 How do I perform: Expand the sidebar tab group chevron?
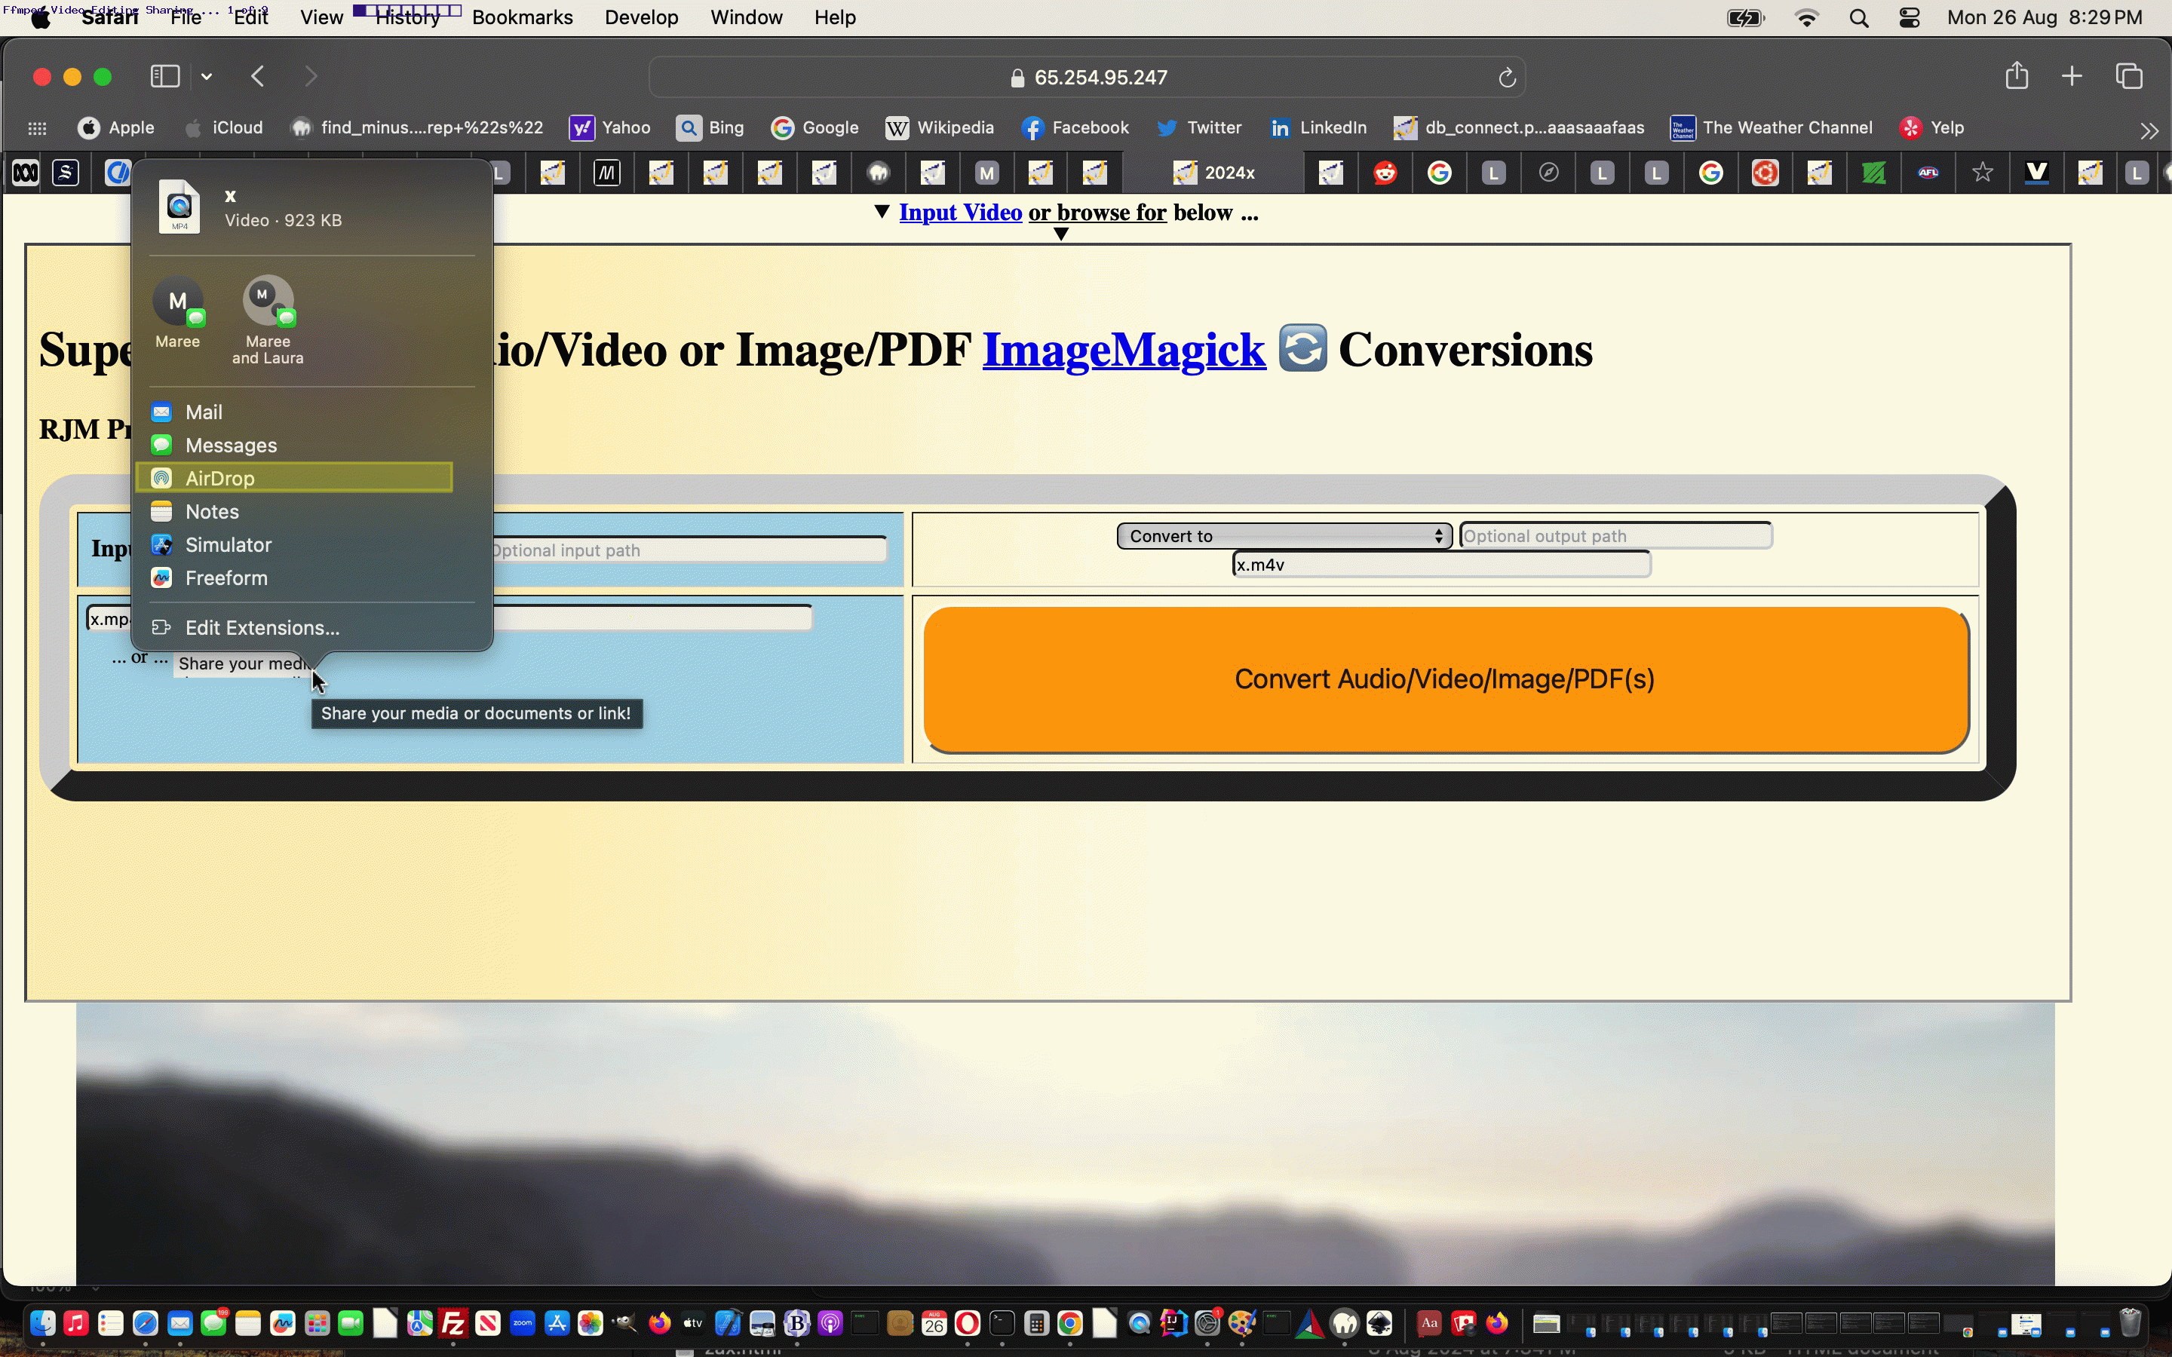pyautogui.click(x=207, y=77)
